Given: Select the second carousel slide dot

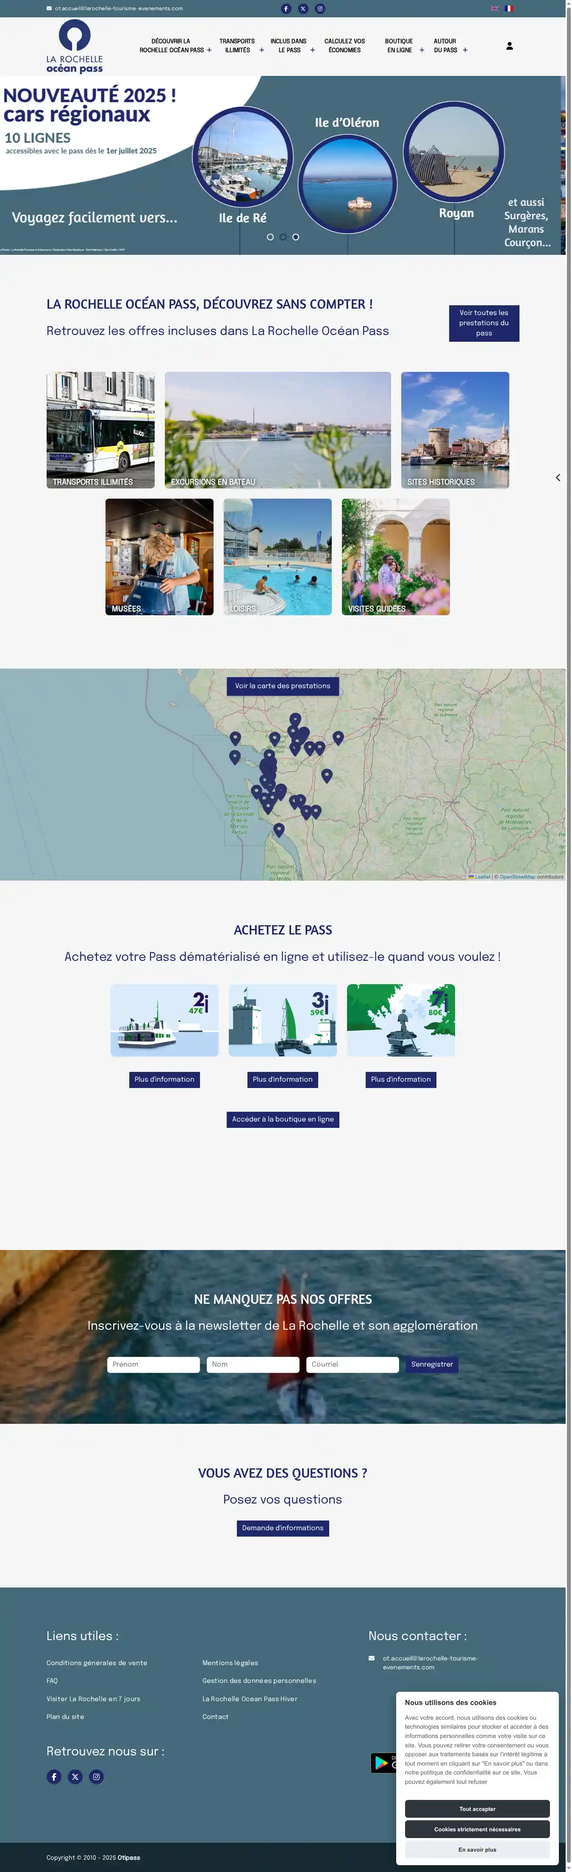Looking at the screenshot, I should tap(283, 237).
